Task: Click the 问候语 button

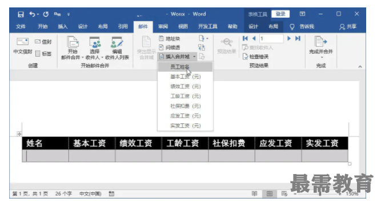Action: point(170,47)
